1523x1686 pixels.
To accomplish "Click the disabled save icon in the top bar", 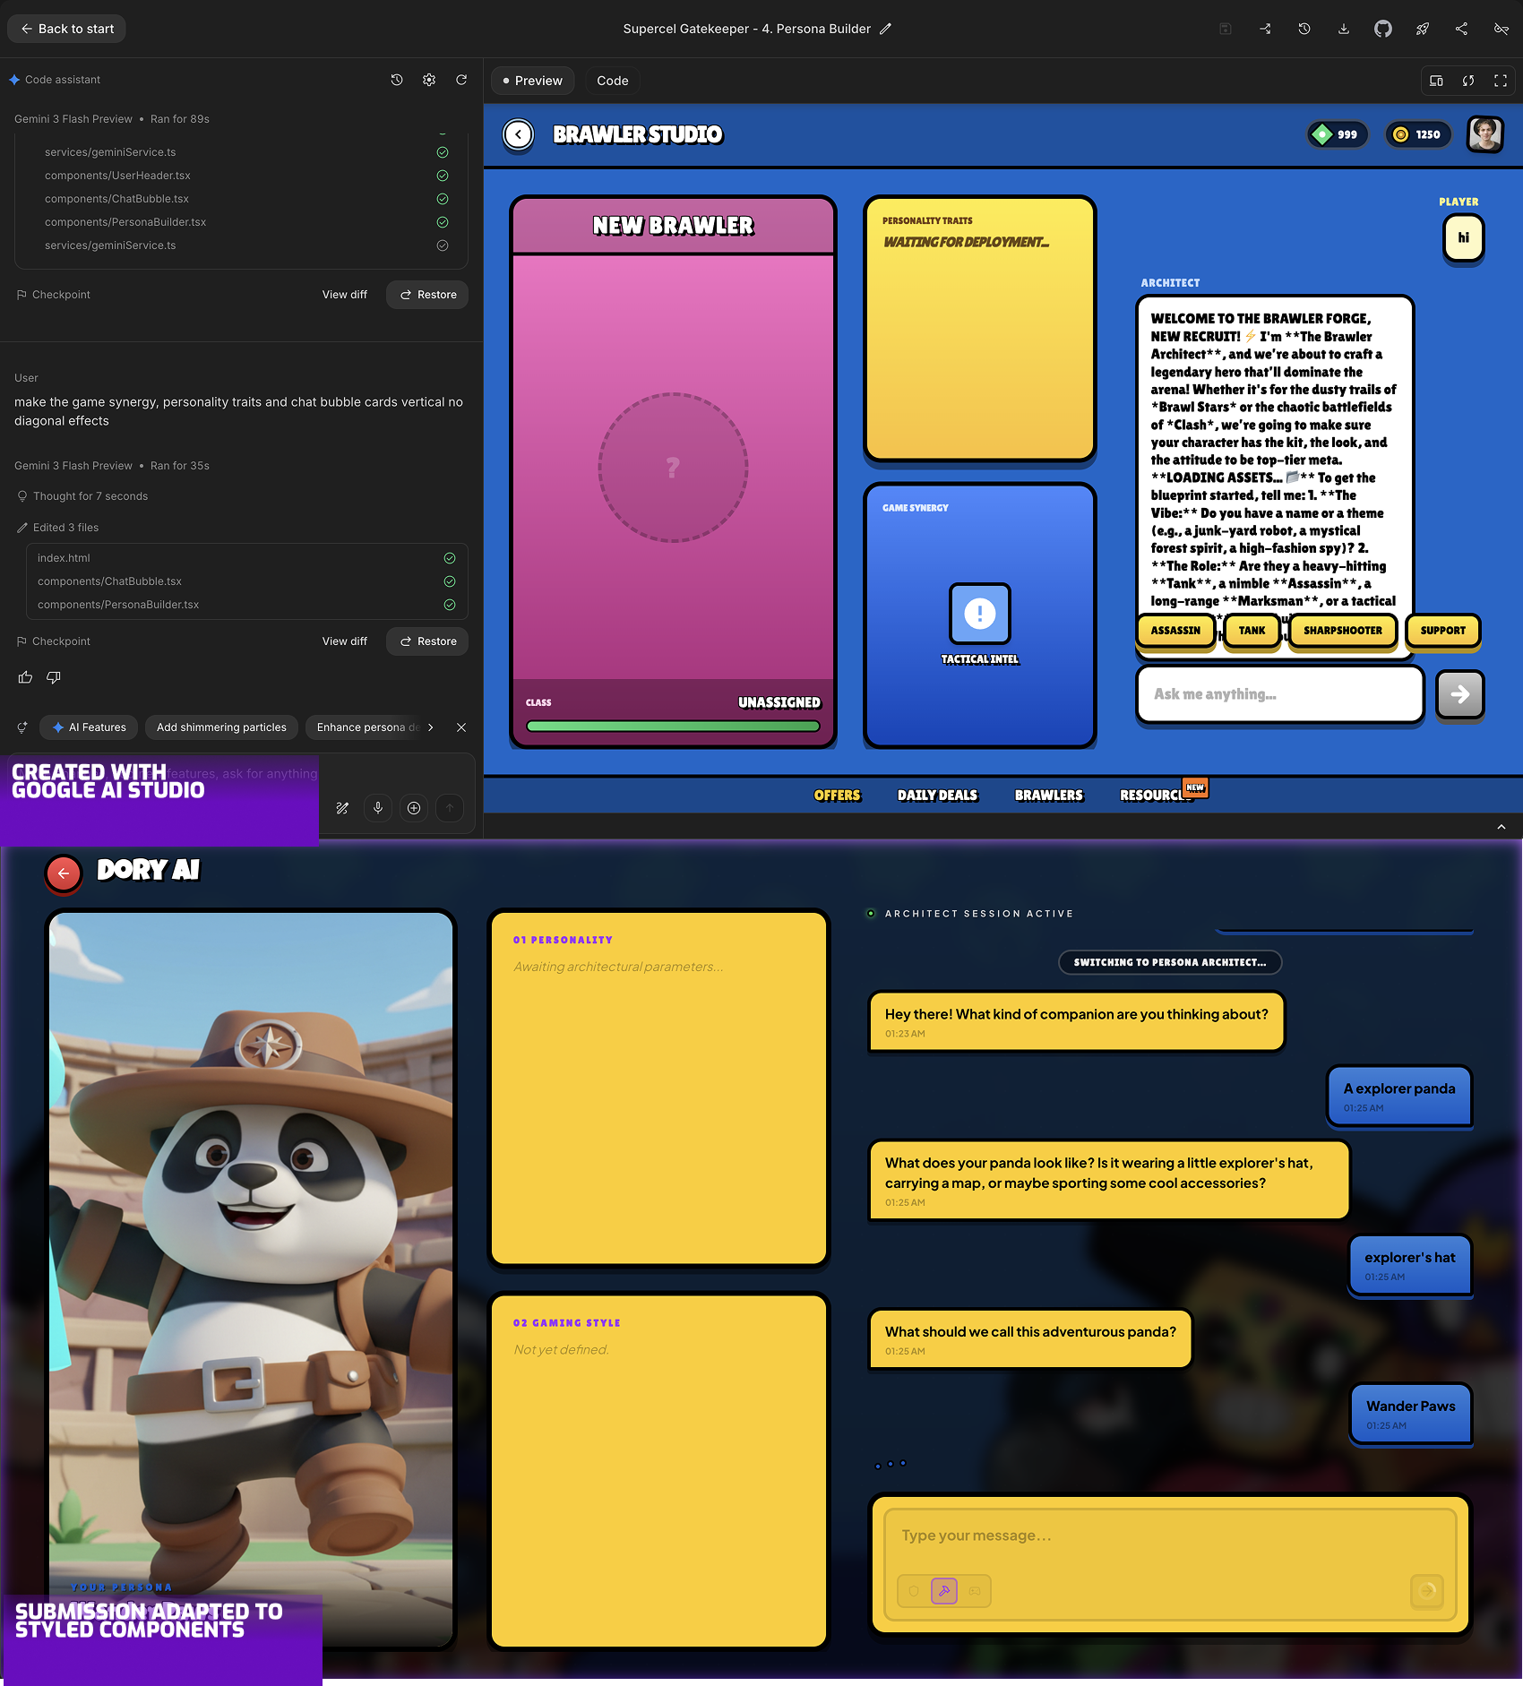I will [1225, 29].
